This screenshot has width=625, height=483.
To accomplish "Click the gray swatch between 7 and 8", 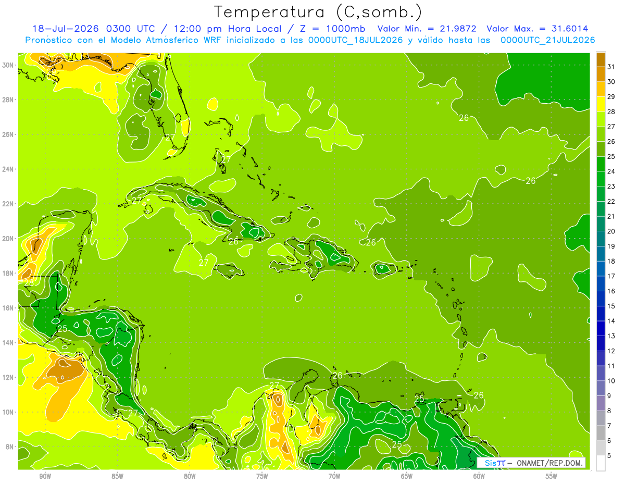I will pos(601,418).
